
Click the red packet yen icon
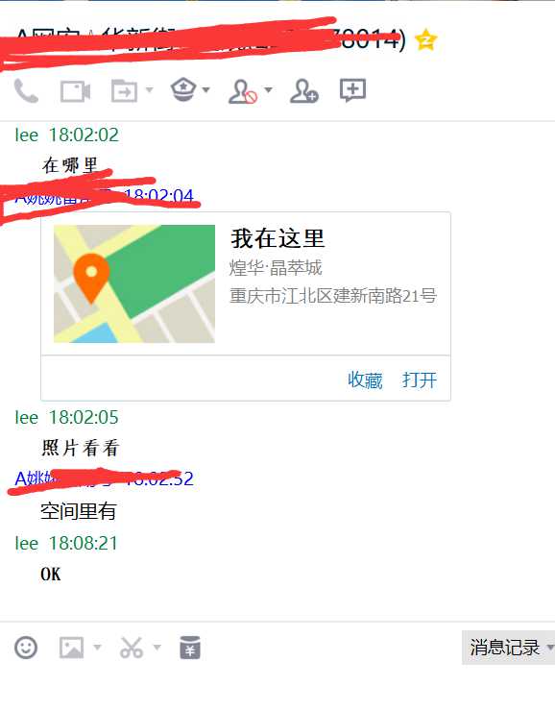click(190, 647)
